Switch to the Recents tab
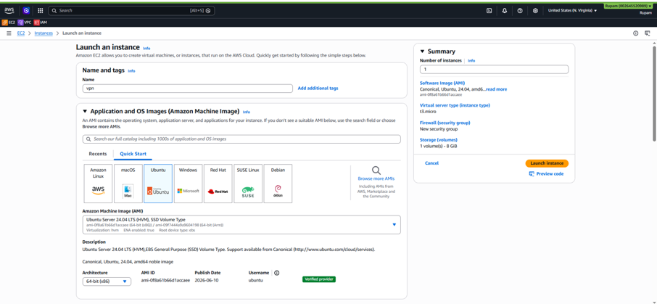The height and width of the screenshot is (304, 657). [98, 154]
